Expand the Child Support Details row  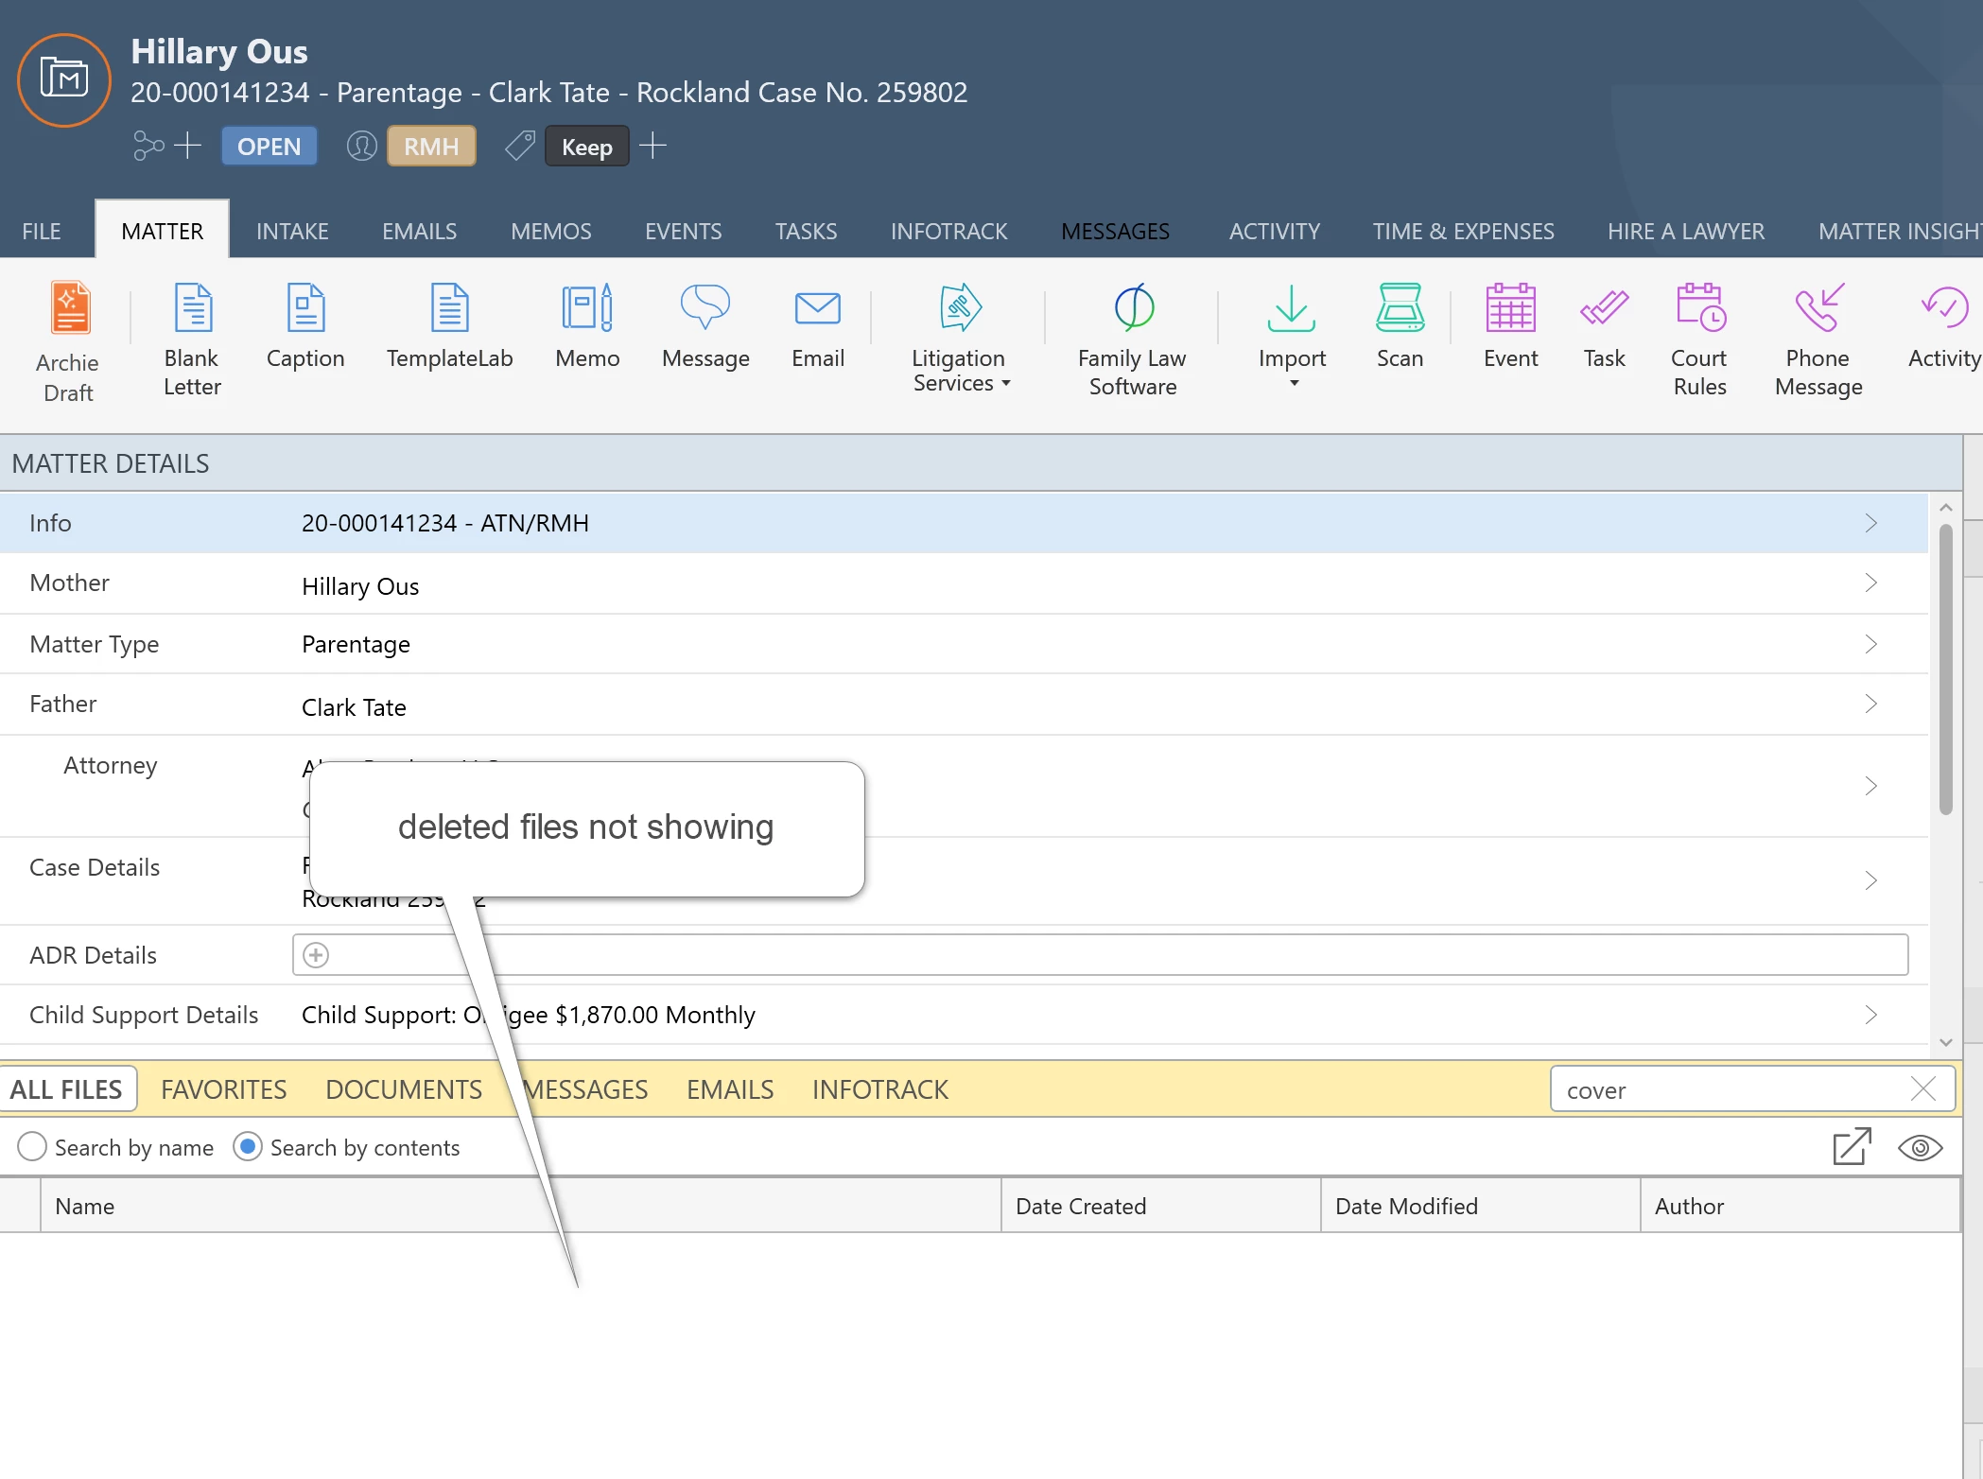coord(1870,1015)
